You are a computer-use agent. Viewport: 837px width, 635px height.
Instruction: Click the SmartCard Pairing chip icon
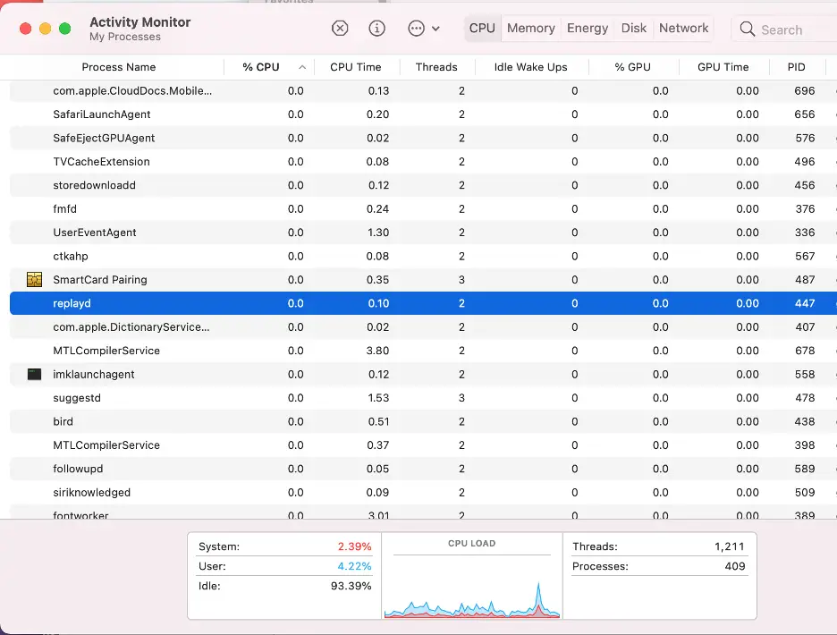[x=34, y=279]
